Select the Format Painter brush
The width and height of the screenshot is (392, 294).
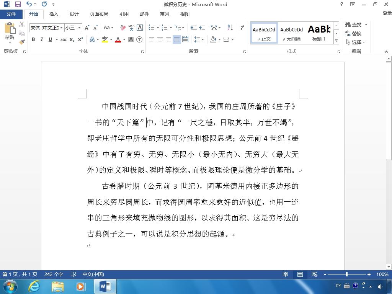(x=22, y=42)
